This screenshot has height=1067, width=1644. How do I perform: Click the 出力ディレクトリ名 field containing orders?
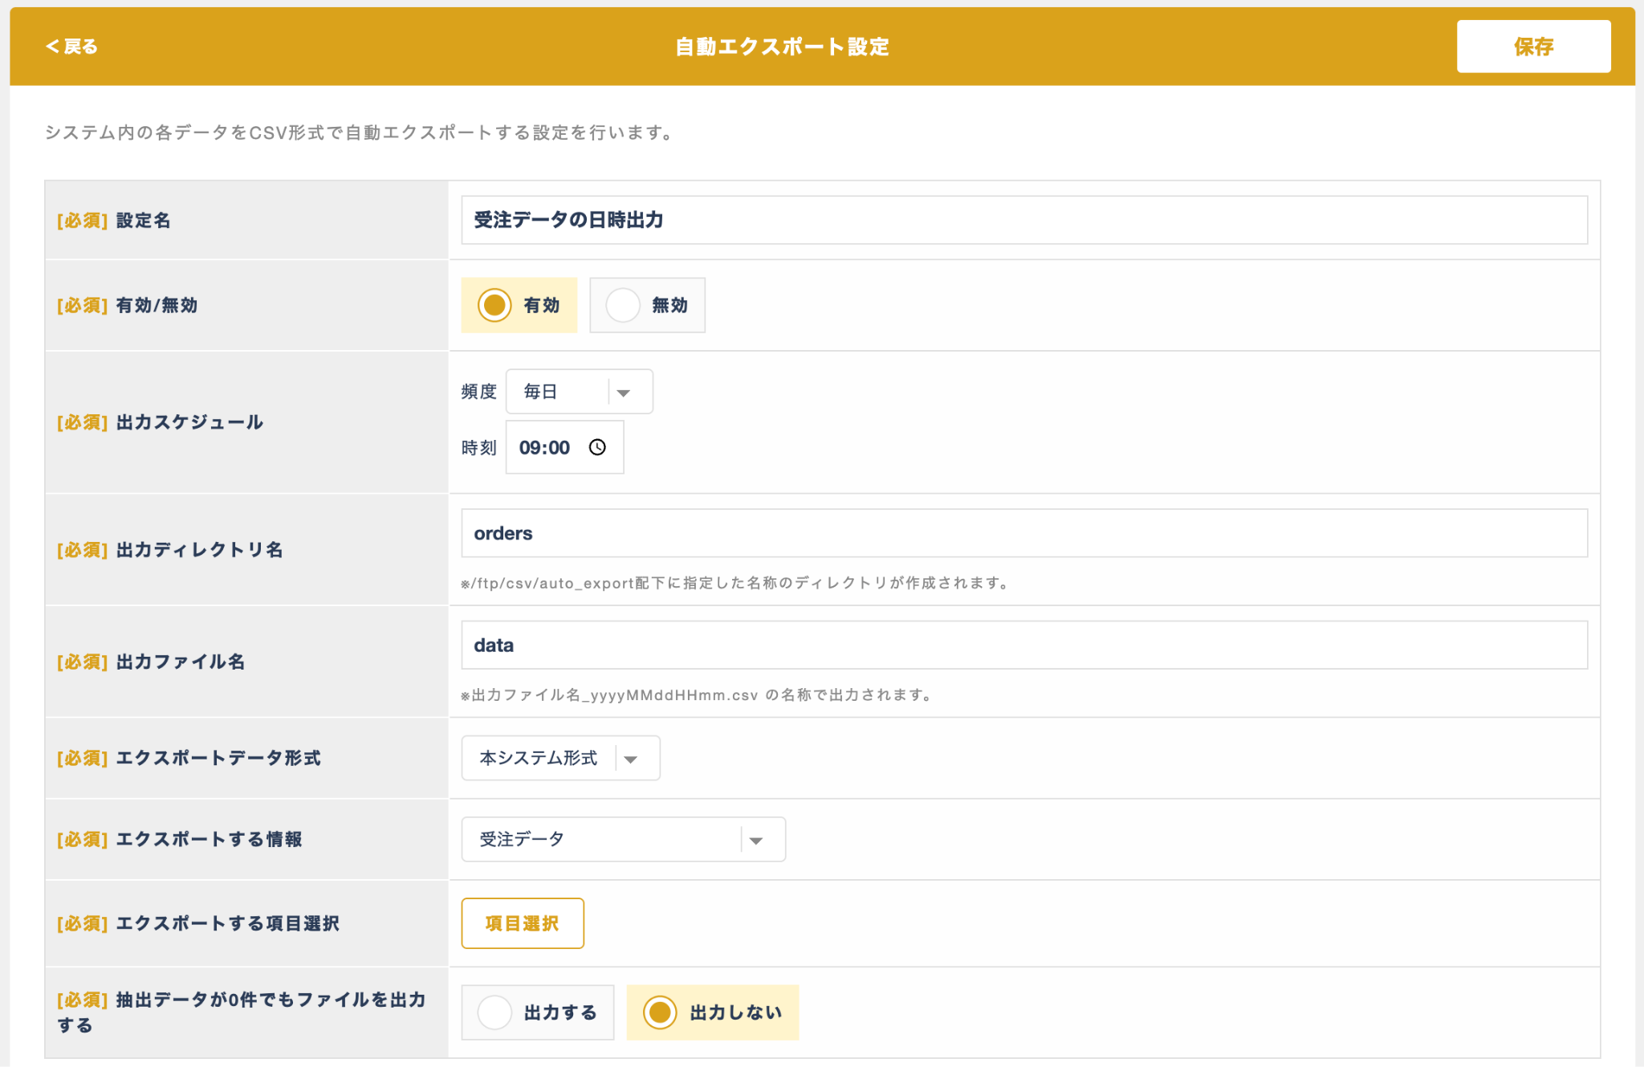(1023, 533)
